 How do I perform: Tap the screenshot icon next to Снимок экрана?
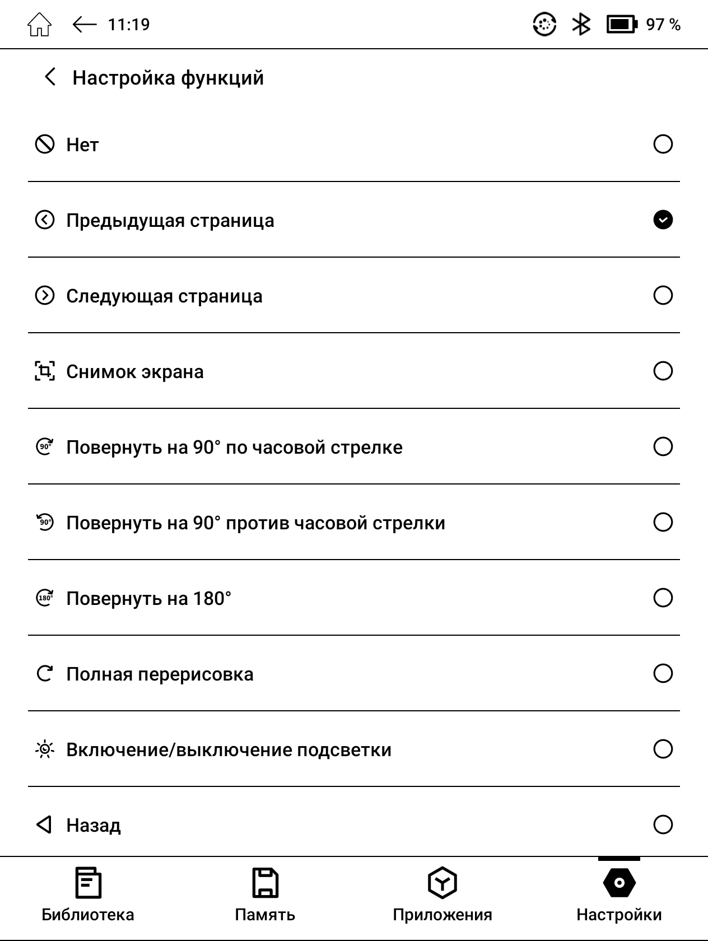45,371
